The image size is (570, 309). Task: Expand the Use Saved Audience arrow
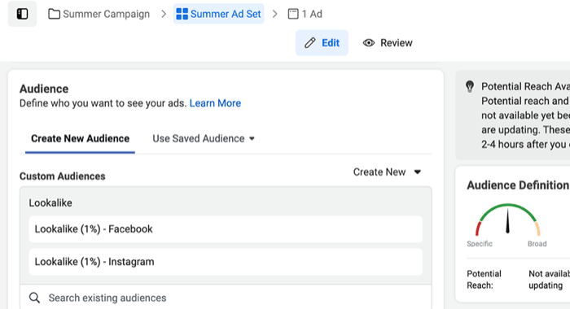[x=252, y=139]
